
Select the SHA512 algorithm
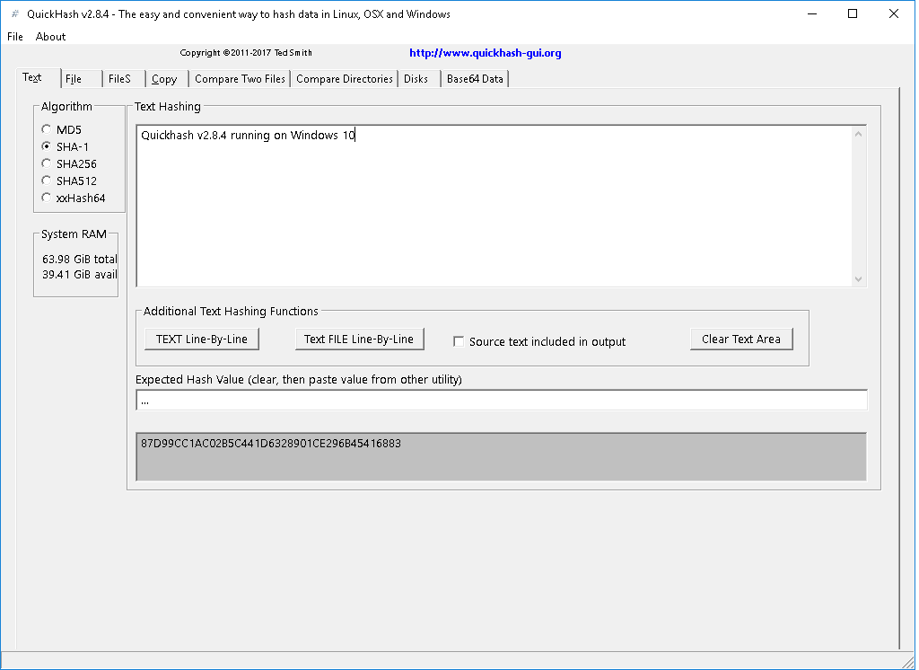[x=46, y=181]
